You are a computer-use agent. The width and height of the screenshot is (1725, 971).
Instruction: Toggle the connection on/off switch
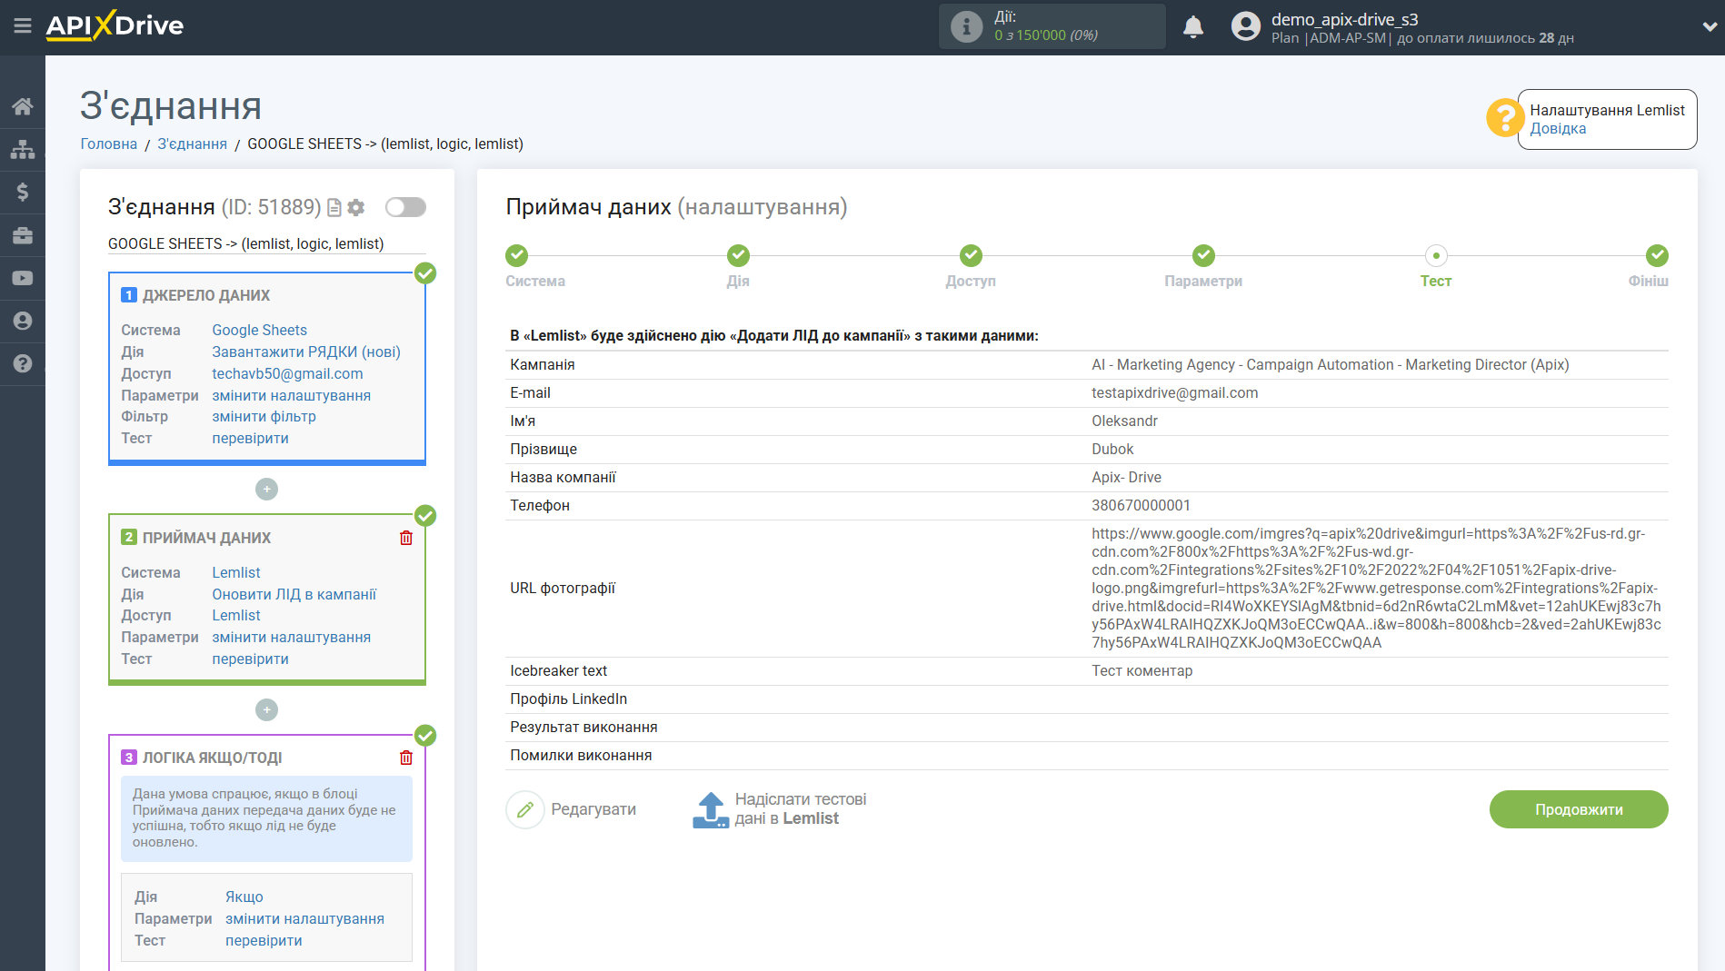coord(405,207)
